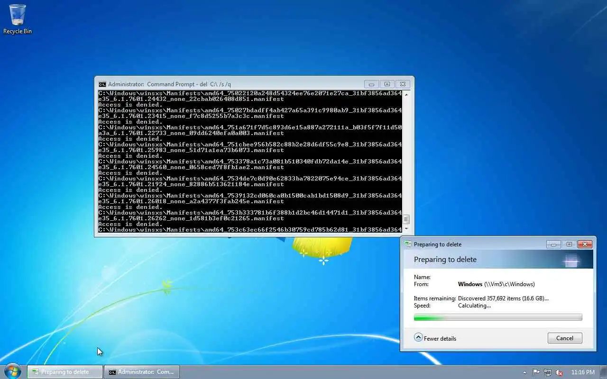
Task: Open muted volume tray icon
Action: point(559,372)
